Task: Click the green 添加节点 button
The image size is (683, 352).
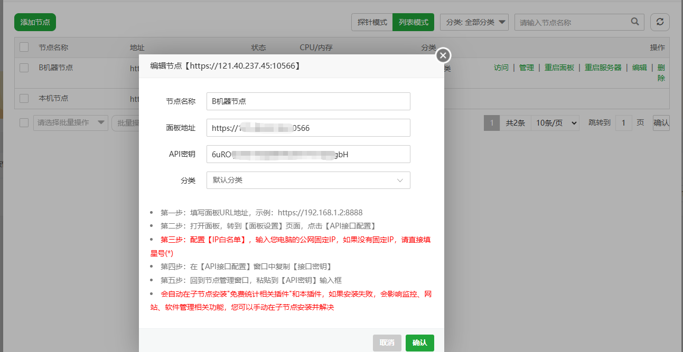Action: point(35,22)
